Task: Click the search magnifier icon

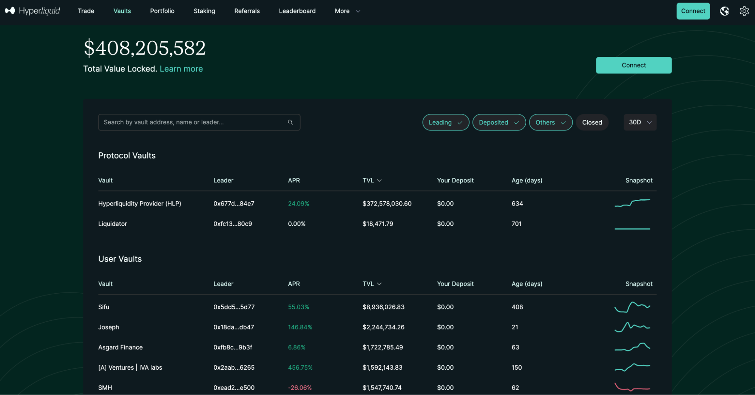Action: click(x=290, y=122)
